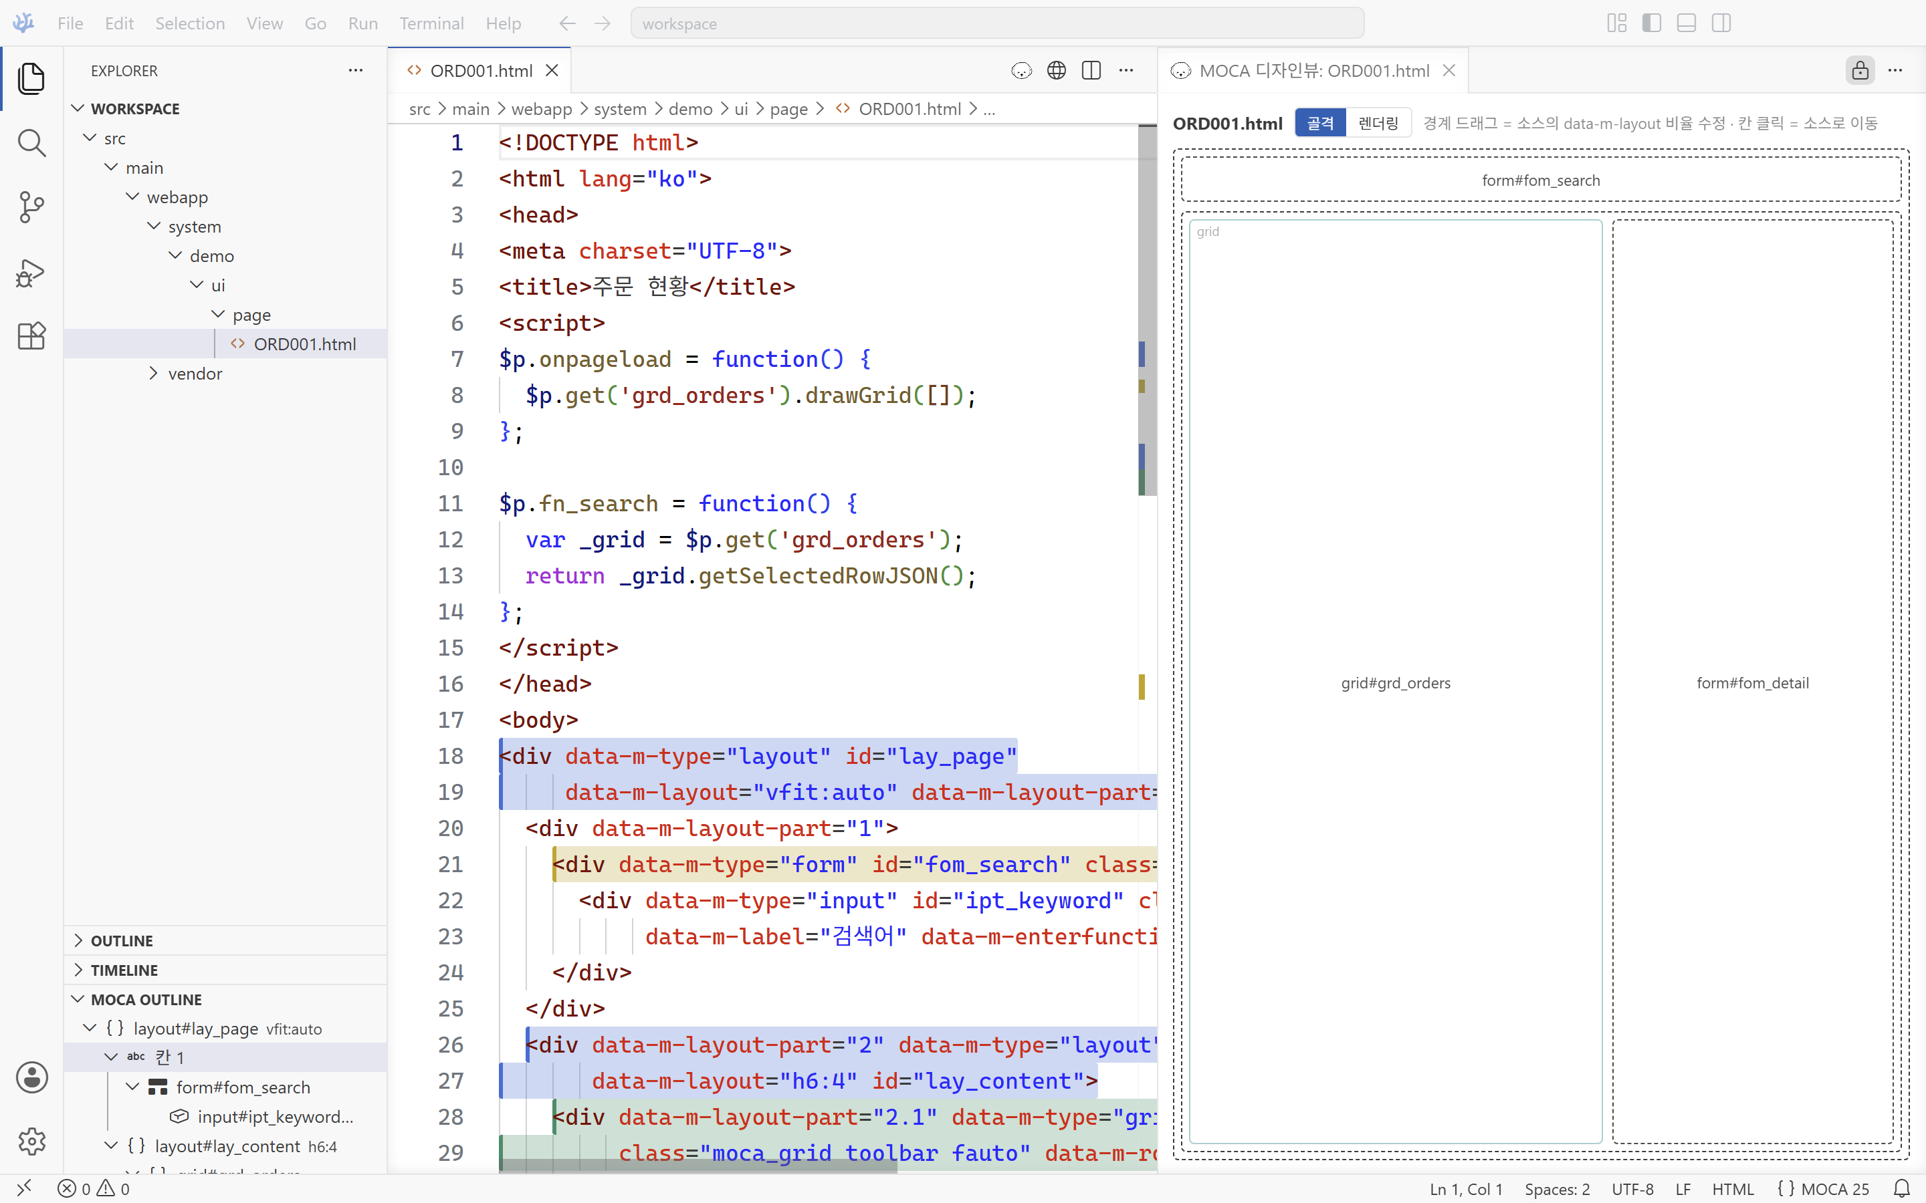Open editor More Actions ellipsis
This screenshot has height=1203, width=1926.
(x=1126, y=71)
